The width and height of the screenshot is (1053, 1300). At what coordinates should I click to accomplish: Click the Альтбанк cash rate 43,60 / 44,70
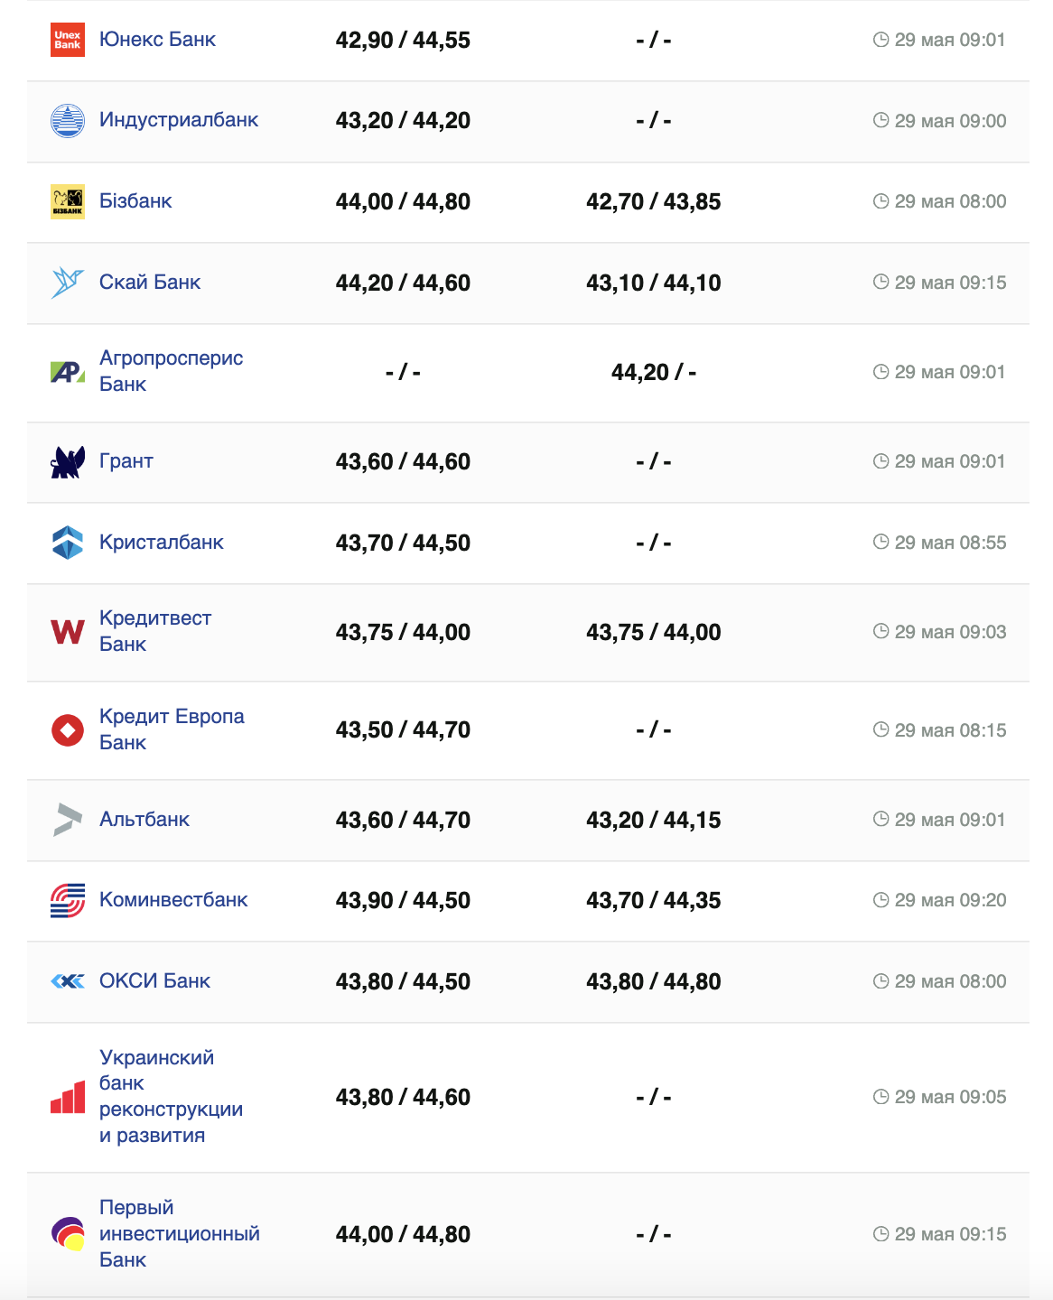(x=403, y=820)
